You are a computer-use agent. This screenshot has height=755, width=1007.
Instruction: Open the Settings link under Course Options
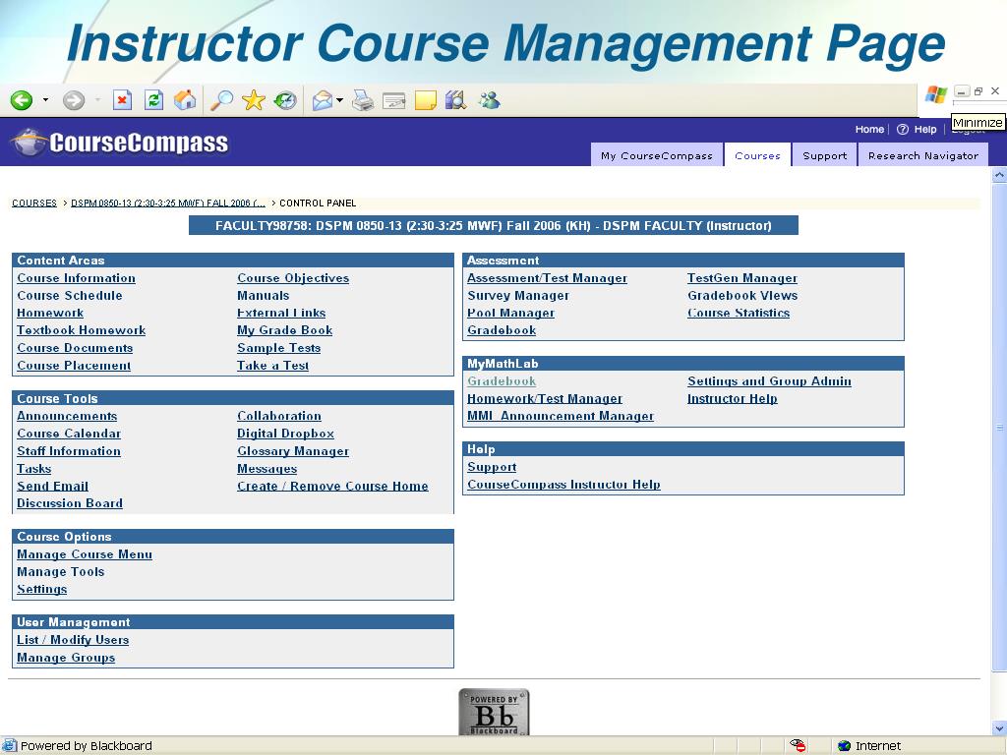click(x=41, y=589)
